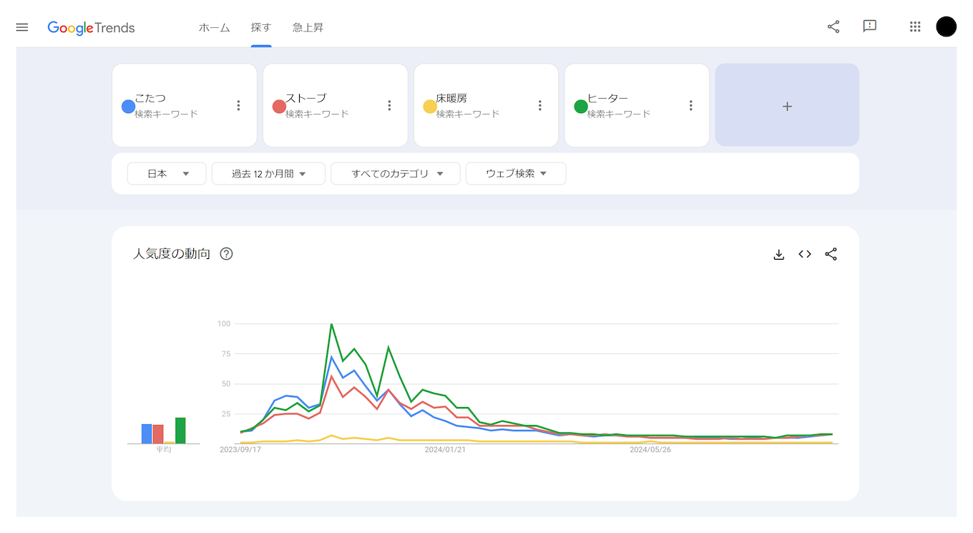Click the 平均 label under bars
Screen dimensions: 973x533
pos(164,449)
